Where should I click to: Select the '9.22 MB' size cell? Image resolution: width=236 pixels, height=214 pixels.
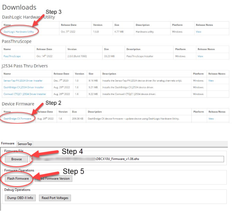tap(93, 94)
